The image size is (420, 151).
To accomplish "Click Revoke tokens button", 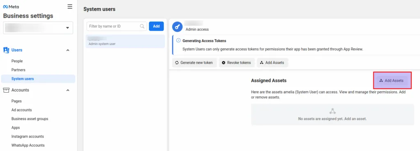I will [237, 62].
